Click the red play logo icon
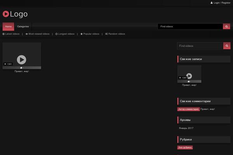This screenshot has width=233, height=155. point(6,14)
